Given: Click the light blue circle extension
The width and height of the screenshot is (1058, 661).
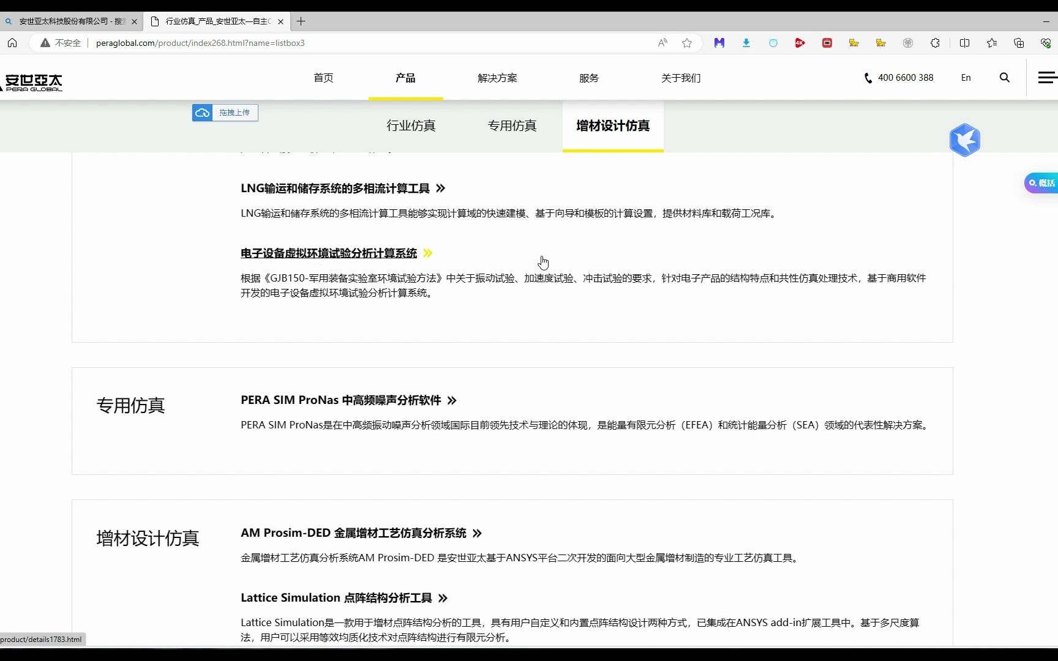Looking at the screenshot, I should pos(773,43).
